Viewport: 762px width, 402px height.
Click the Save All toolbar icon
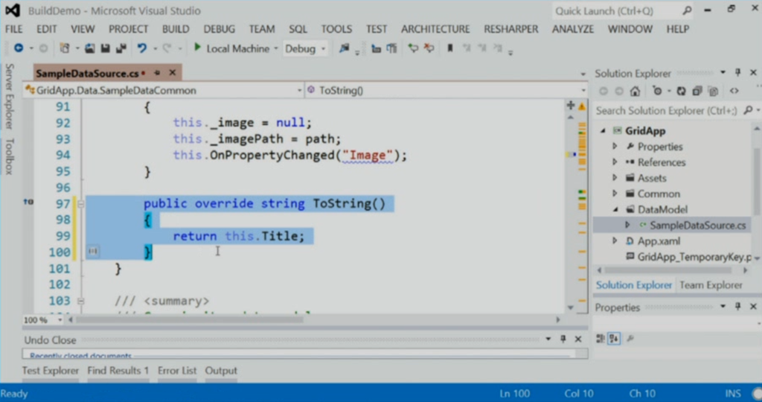click(x=121, y=48)
